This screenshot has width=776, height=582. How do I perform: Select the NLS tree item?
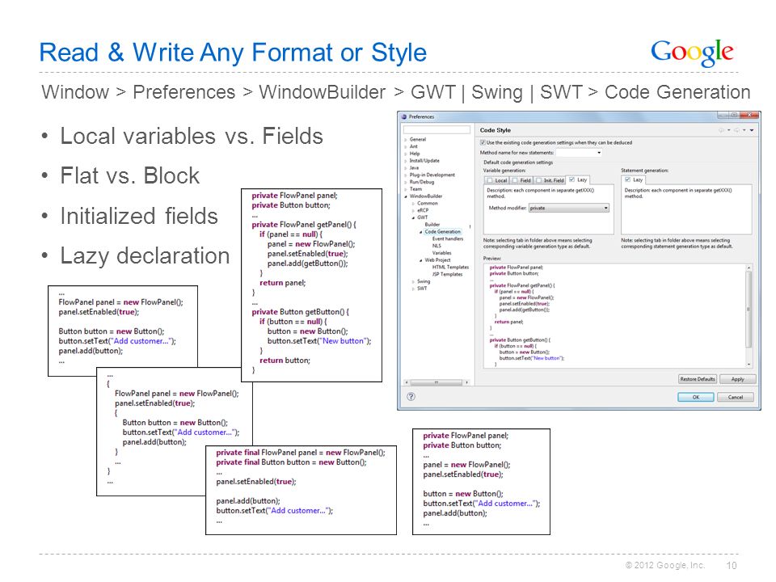click(436, 246)
